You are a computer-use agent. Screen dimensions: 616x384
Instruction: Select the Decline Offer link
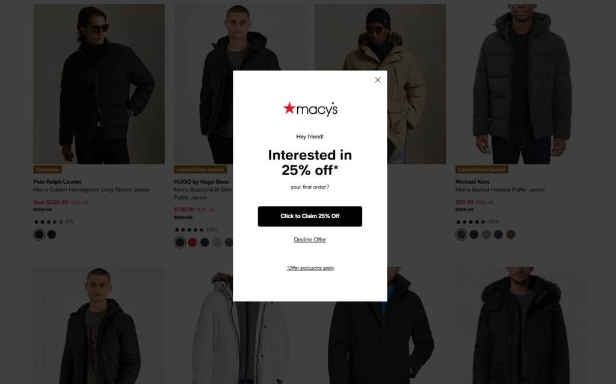coord(310,240)
